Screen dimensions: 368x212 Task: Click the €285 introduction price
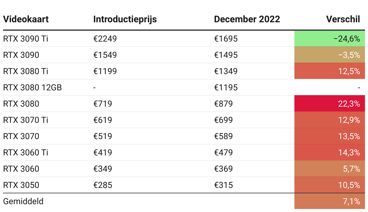(x=103, y=185)
